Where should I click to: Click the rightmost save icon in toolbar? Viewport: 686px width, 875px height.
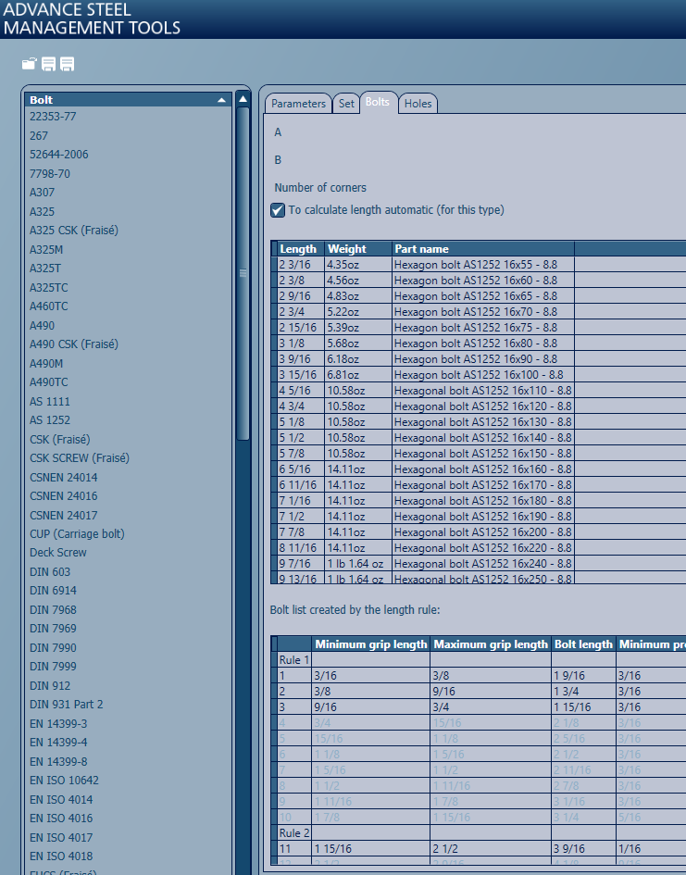(x=67, y=64)
